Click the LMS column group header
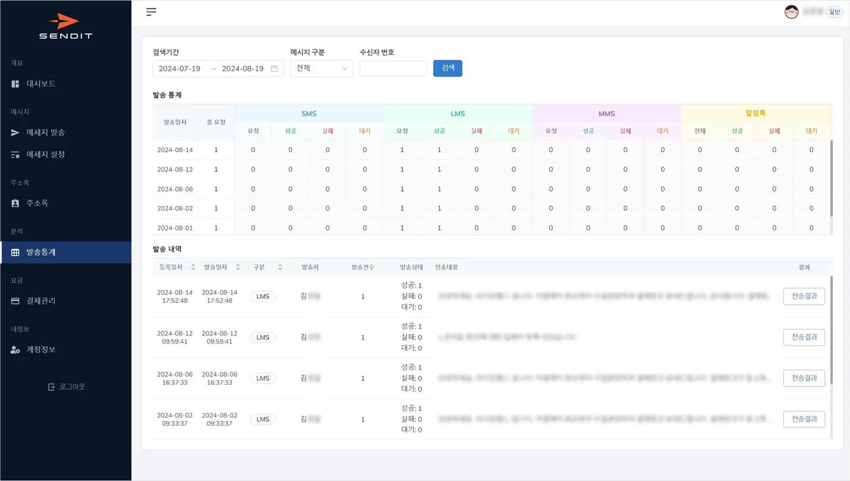Viewport: 850px width, 481px height. 458,113
